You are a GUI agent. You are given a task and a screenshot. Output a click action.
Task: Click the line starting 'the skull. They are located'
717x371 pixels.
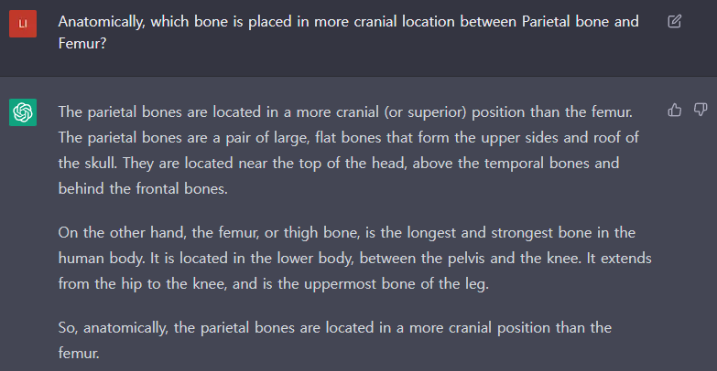339,164
